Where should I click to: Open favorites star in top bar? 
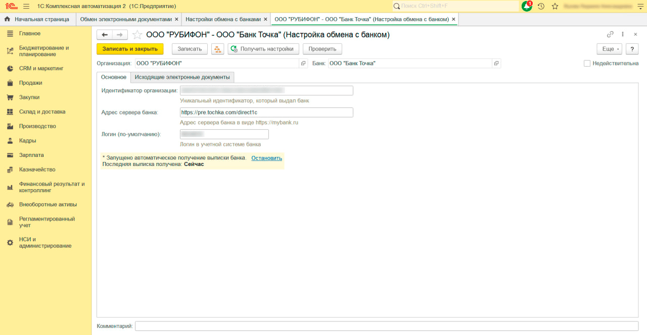click(555, 7)
